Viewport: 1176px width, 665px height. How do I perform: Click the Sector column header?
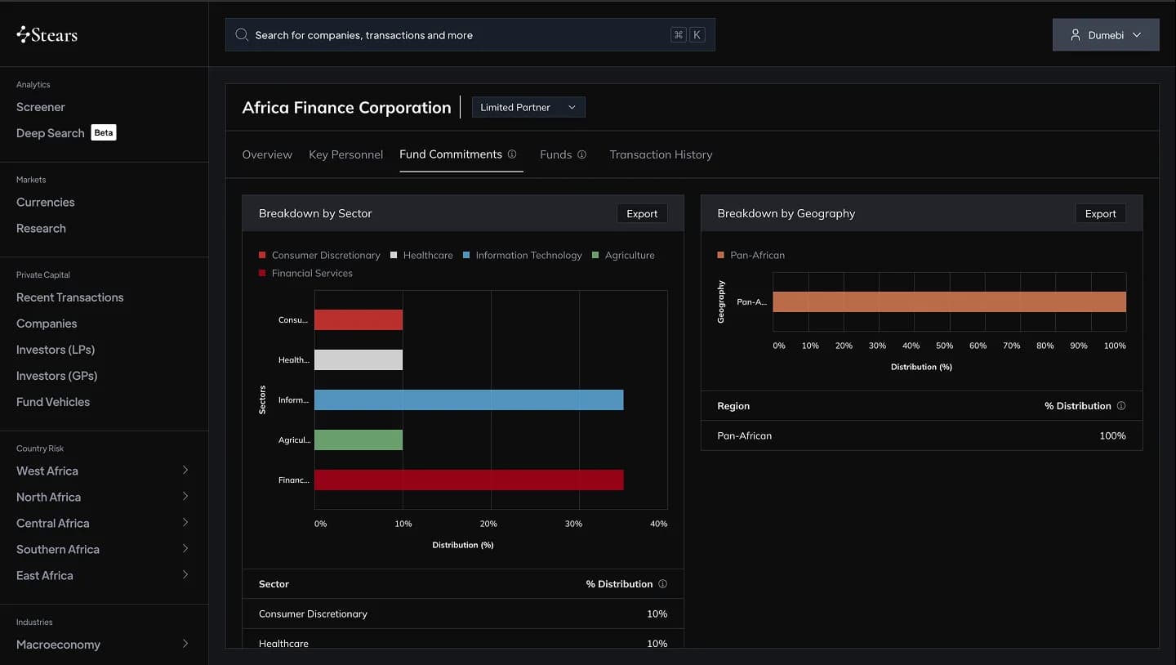coord(274,584)
